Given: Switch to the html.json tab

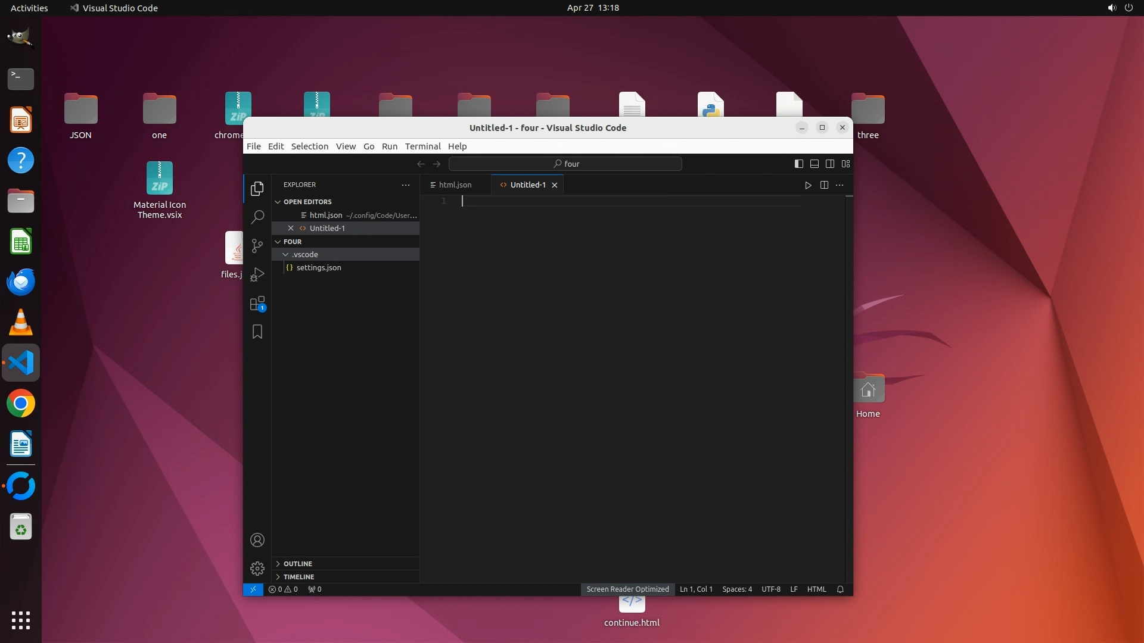Looking at the screenshot, I should 455,185.
